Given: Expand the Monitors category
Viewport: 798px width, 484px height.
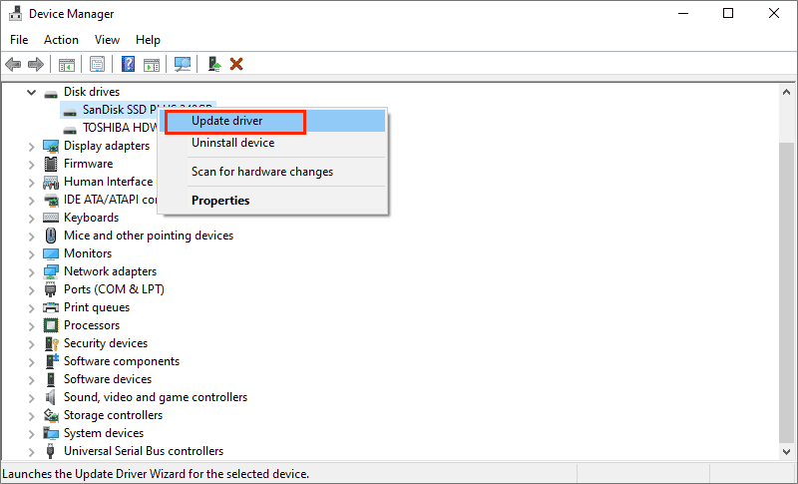Looking at the screenshot, I should coord(32,253).
